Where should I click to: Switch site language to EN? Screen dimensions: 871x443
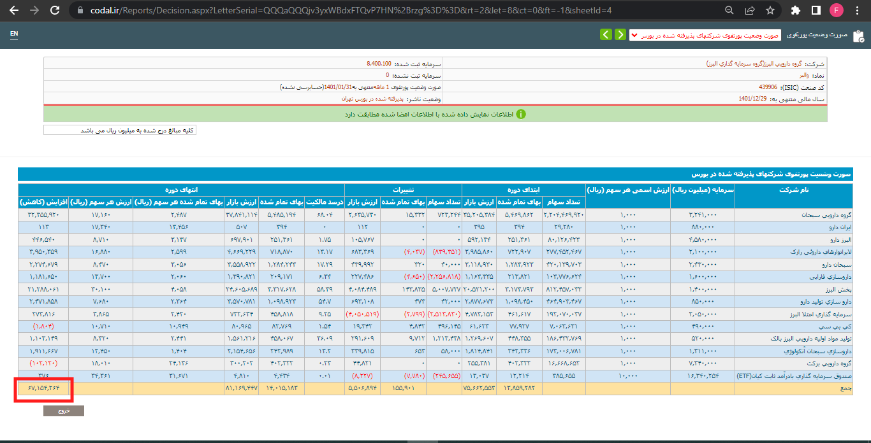pos(14,33)
